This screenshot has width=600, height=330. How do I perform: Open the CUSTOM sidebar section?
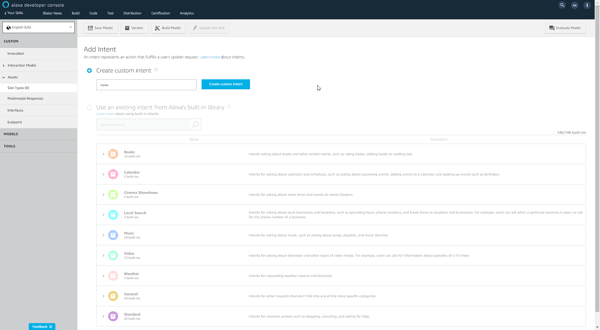(x=39, y=41)
